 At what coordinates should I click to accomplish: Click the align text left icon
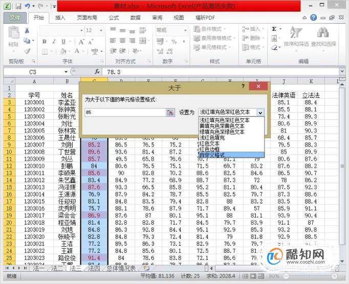point(113,40)
